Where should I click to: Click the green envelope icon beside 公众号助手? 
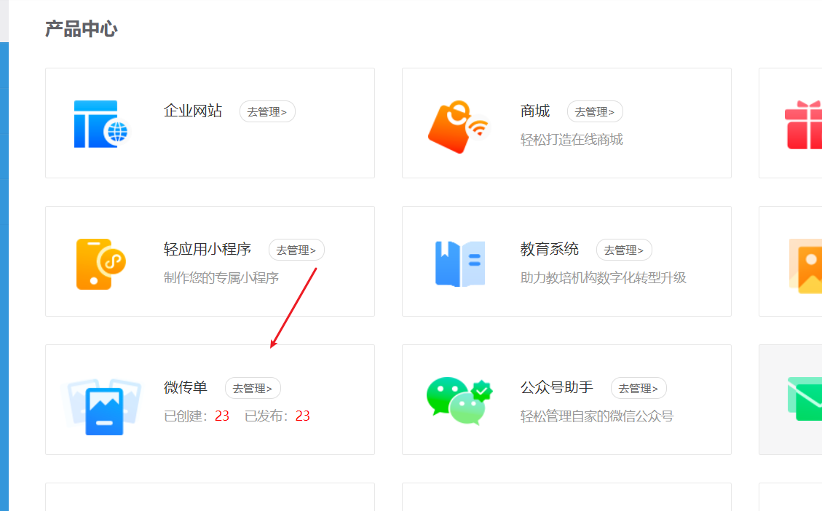pos(805,399)
